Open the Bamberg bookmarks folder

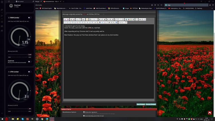199,8
